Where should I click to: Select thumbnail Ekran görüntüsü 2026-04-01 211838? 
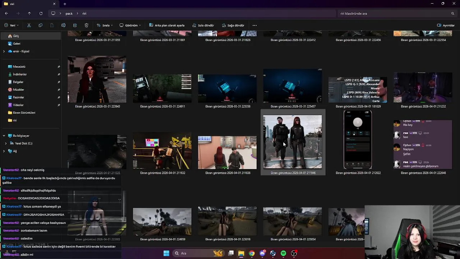tap(227, 153)
